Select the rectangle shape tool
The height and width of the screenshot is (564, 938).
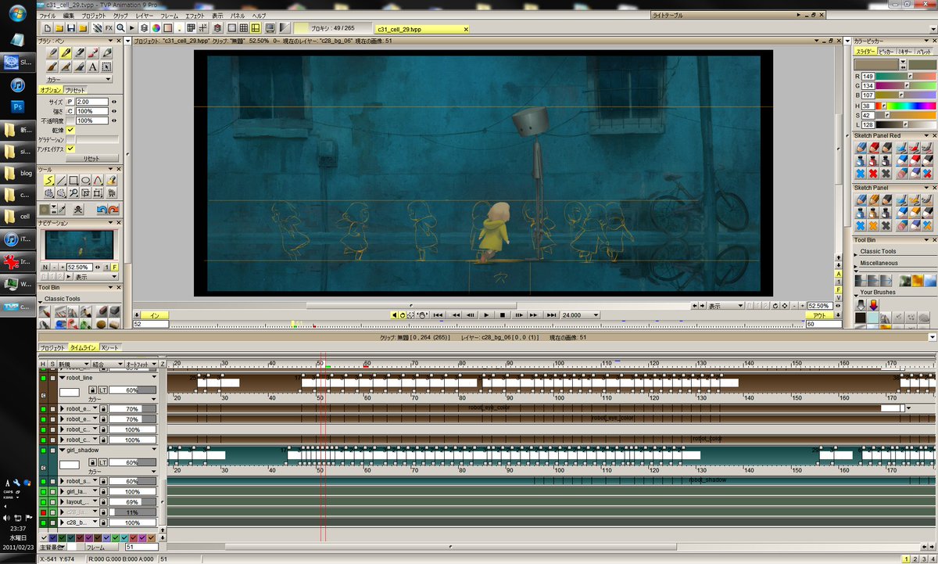pos(72,180)
